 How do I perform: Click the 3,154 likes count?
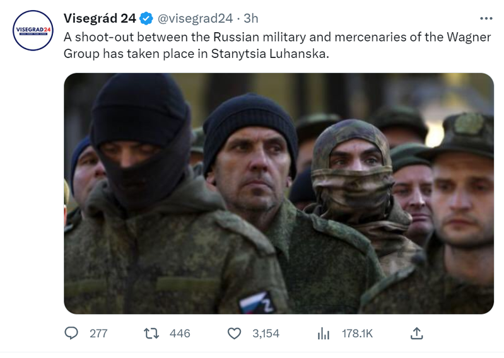tap(266, 333)
